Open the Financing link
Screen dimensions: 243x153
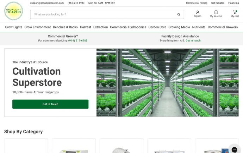(x=233, y=3)
